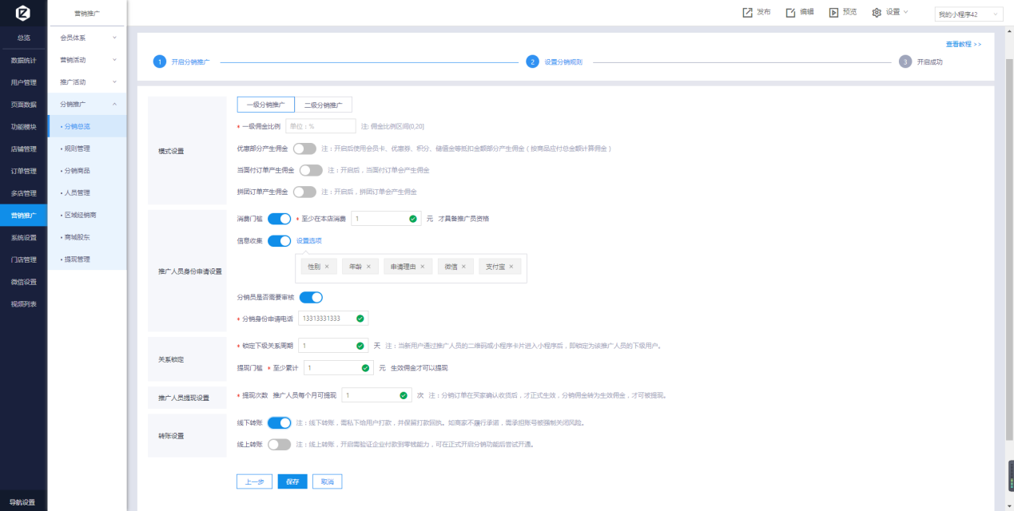Turn off the 消费门槛 toggle
This screenshot has width=1014, height=511.
tap(279, 219)
